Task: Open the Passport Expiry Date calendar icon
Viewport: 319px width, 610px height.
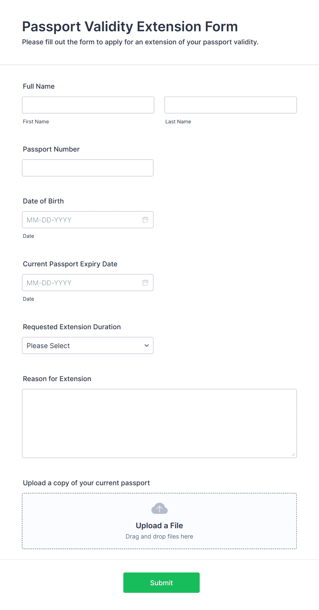Action: 145,283
